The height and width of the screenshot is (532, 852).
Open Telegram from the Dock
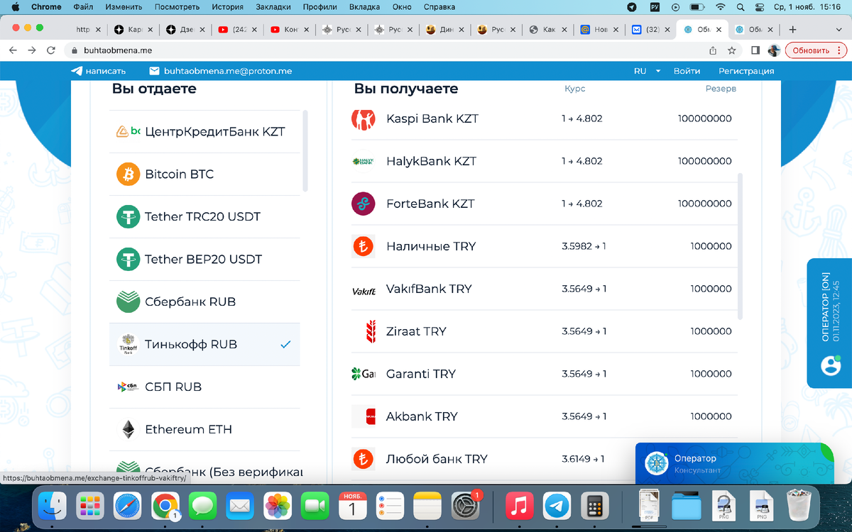click(557, 506)
